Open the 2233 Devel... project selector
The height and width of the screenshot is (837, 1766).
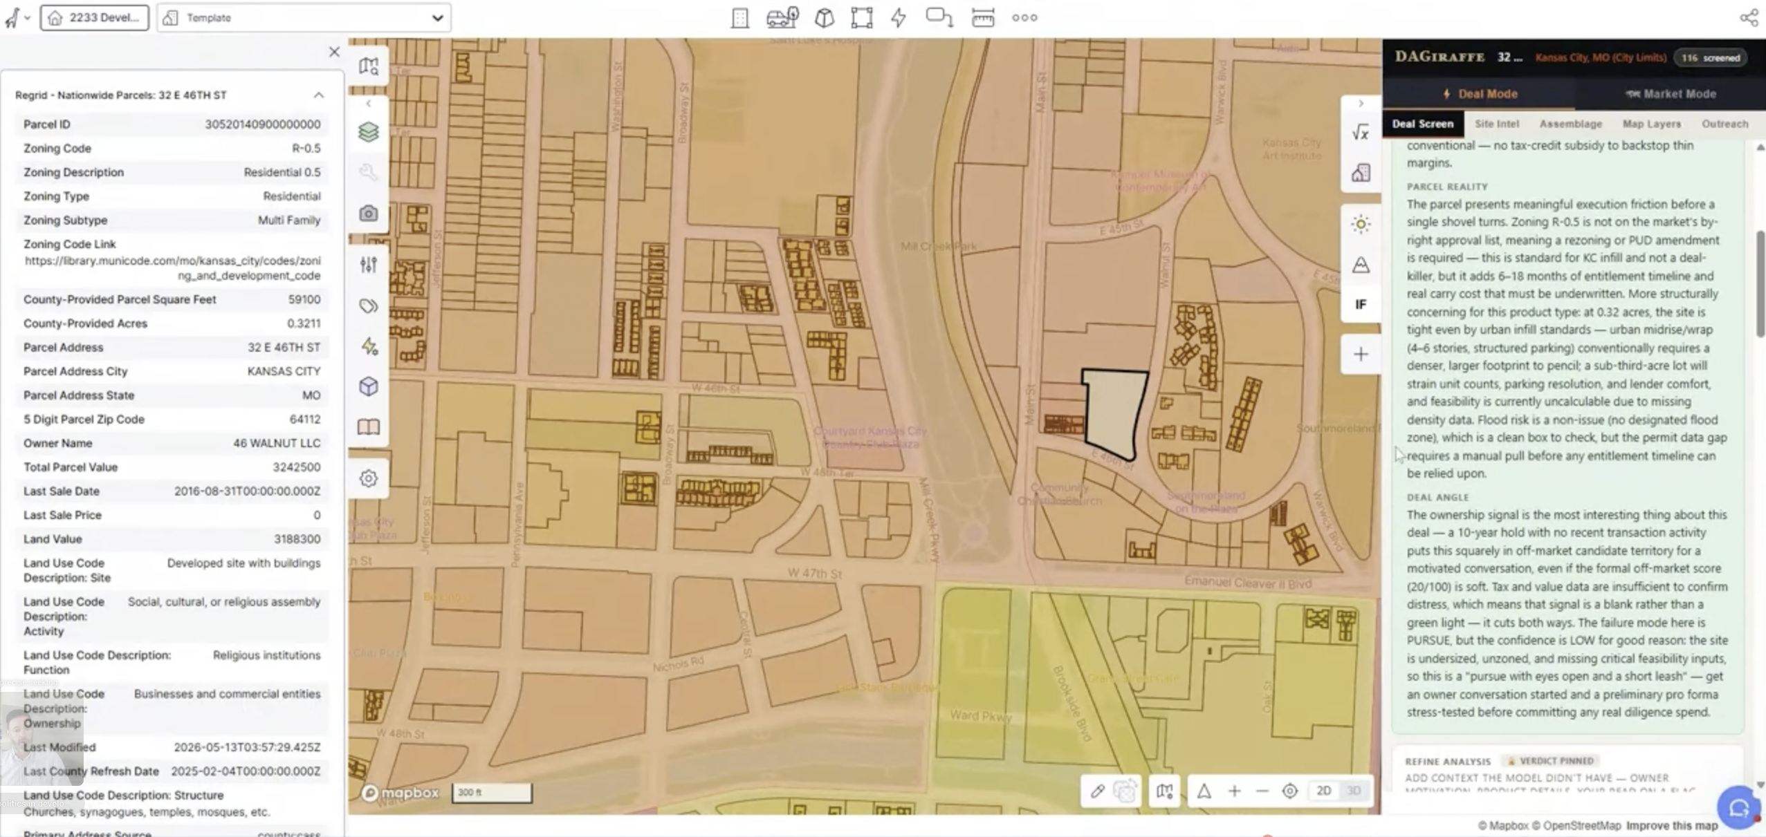tap(95, 18)
